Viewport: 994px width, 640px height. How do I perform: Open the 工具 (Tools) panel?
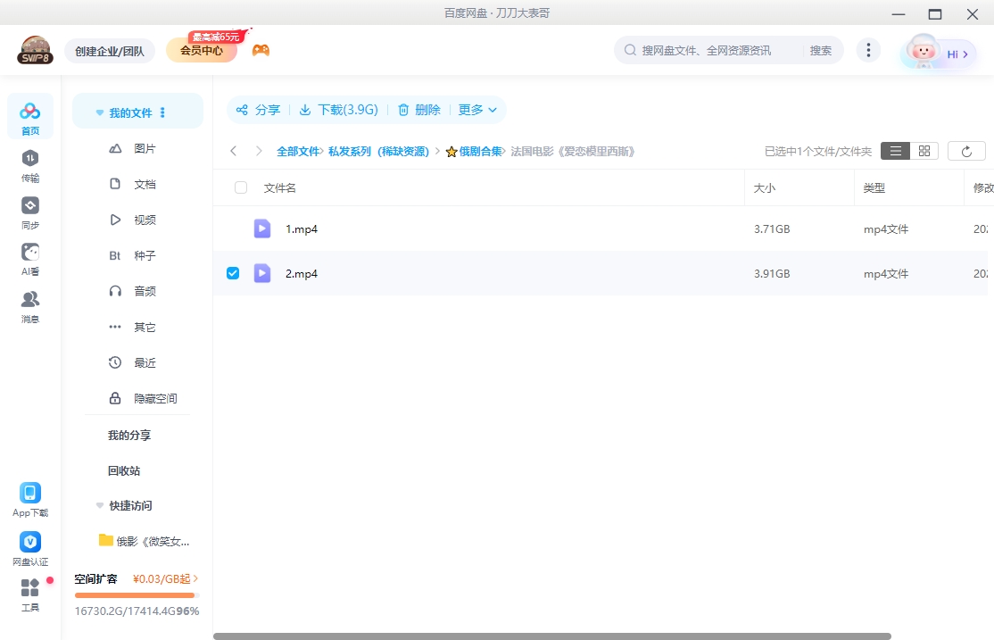click(x=29, y=594)
